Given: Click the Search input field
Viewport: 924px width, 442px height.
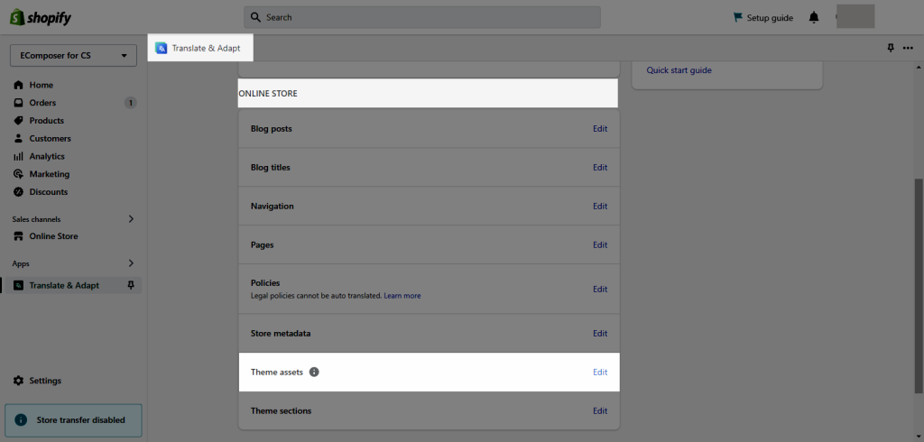Looking at the screenshot, I should 422,17.
